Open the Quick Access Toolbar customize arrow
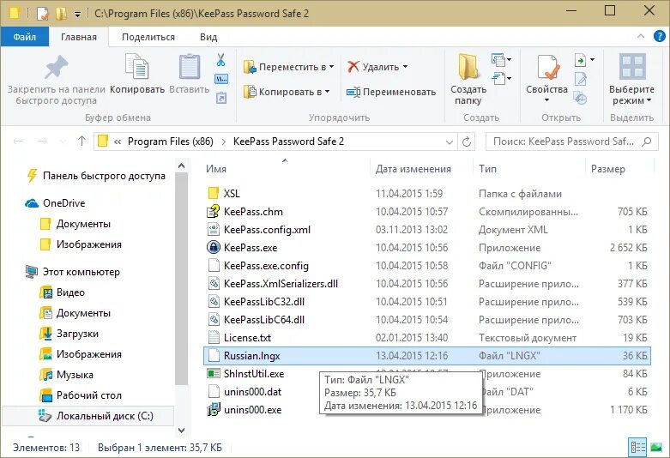Viewport: 670px width, 458px height. click(77, 14)
